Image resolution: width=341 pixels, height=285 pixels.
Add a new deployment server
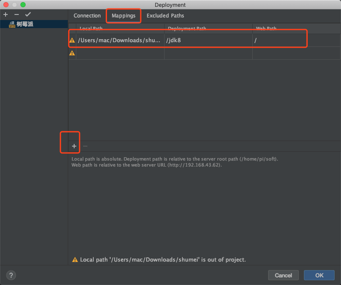click(x=6, y=14)
